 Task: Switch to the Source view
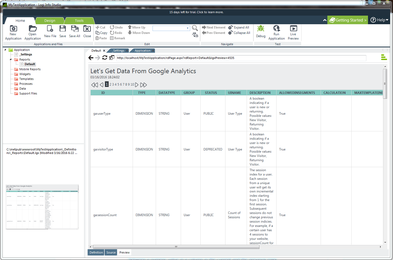[x=111, y=252]
